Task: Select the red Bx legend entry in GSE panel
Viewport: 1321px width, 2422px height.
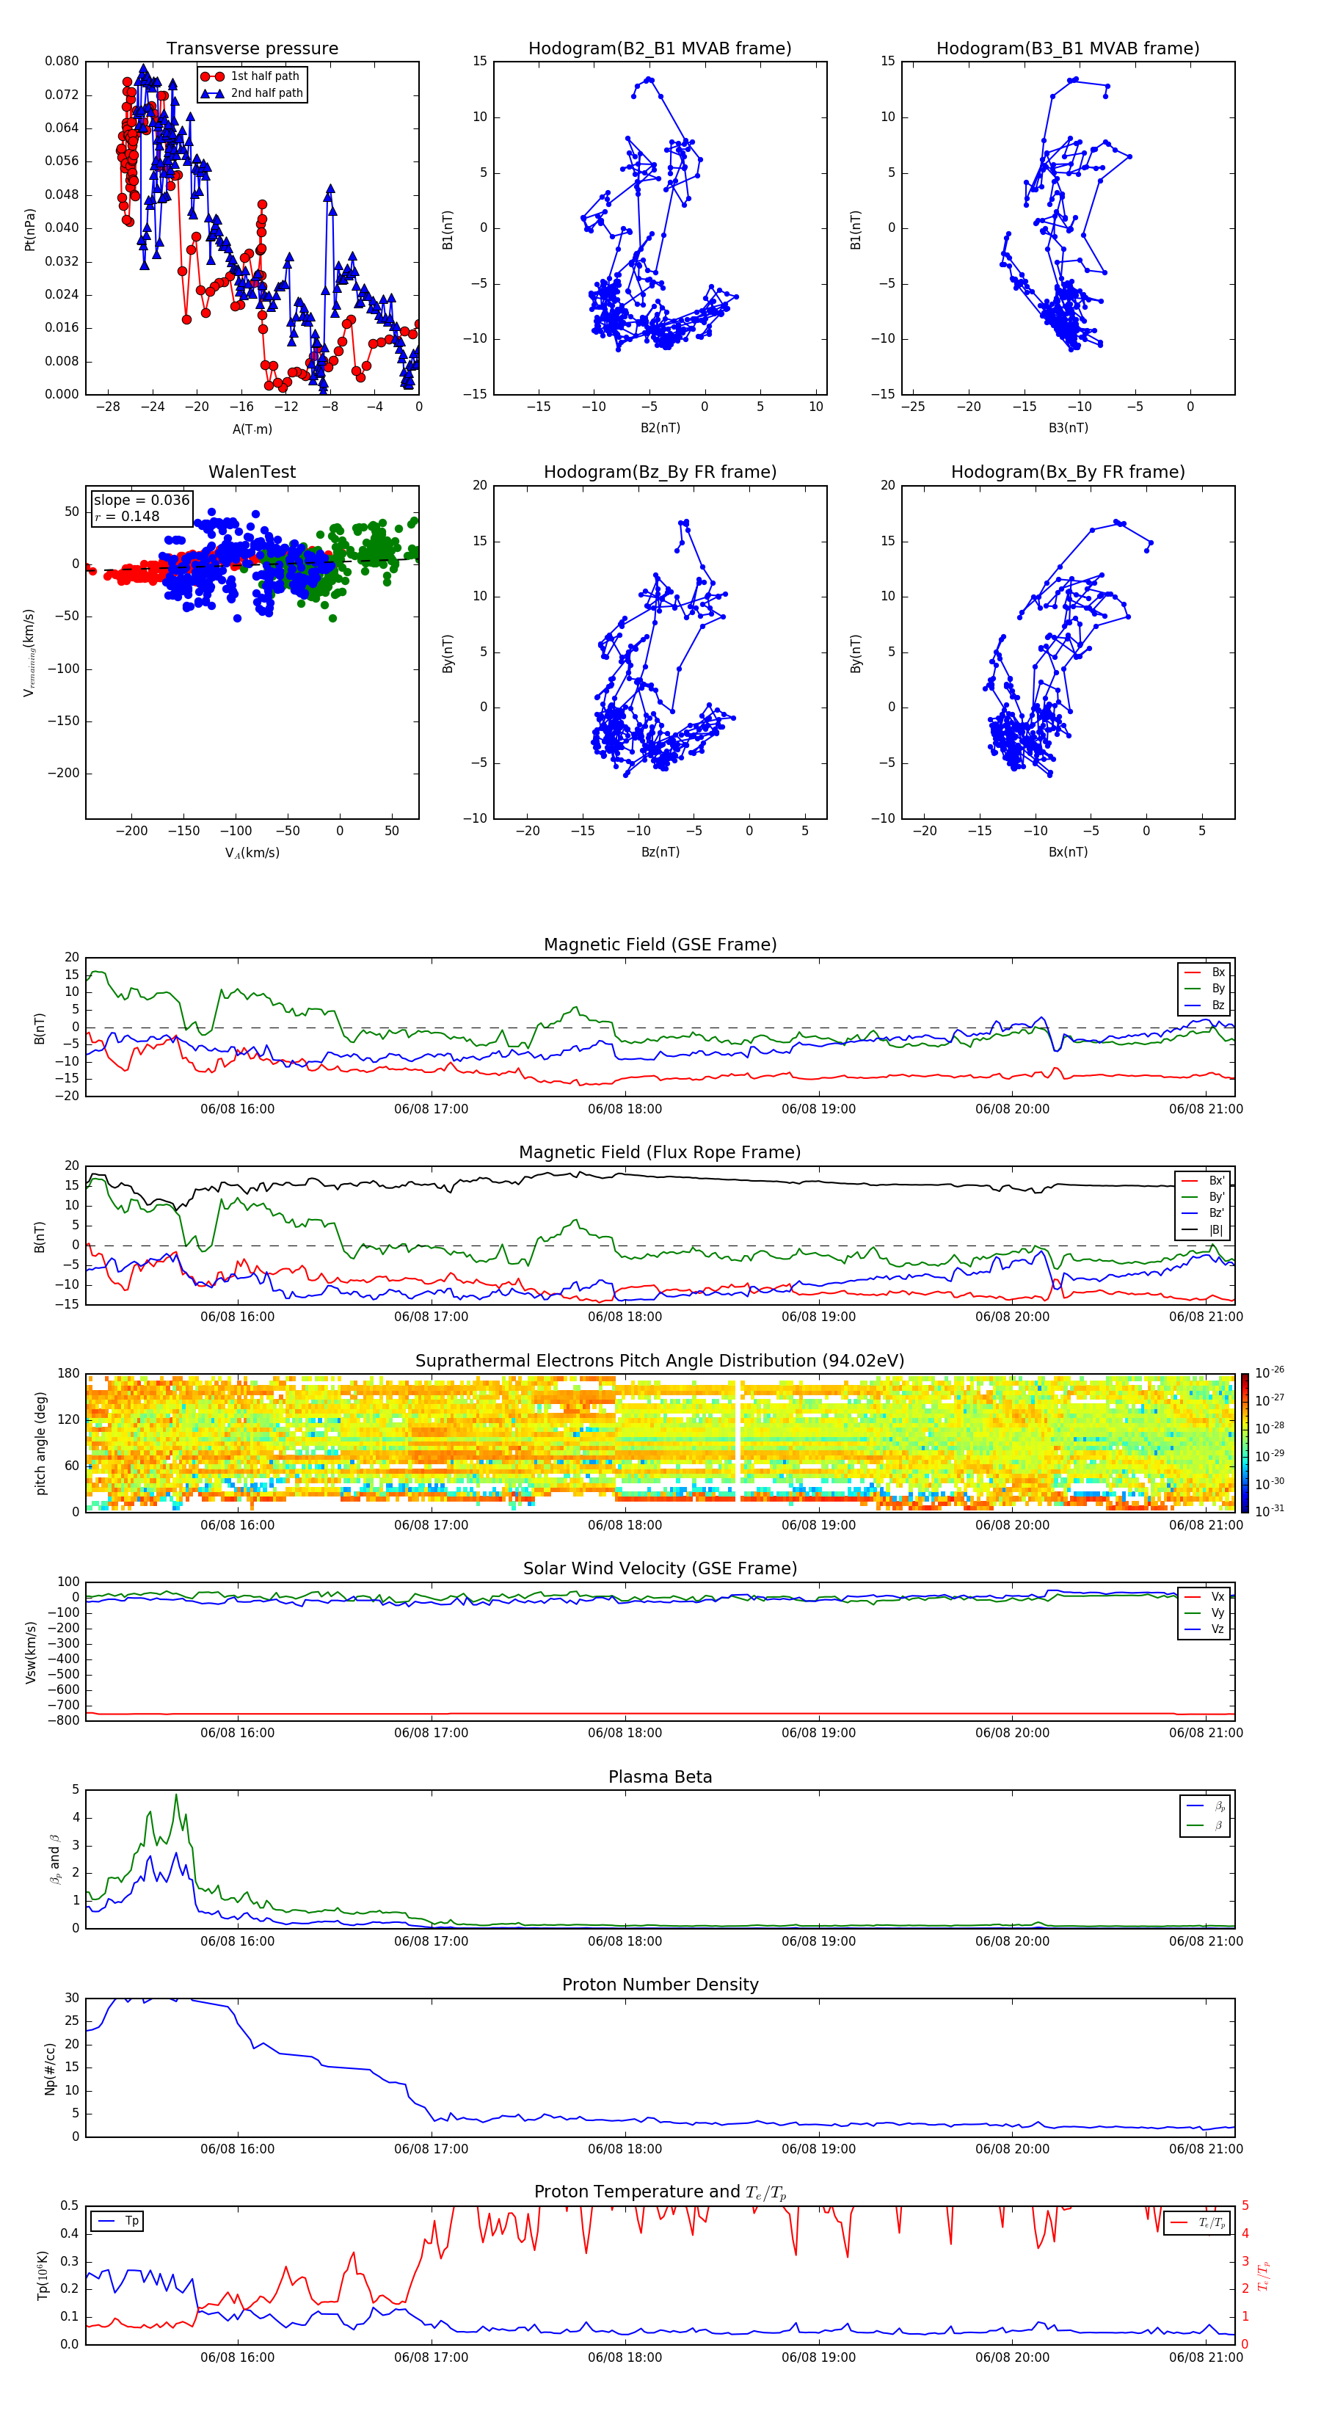Action: [x=1204, y=972]
